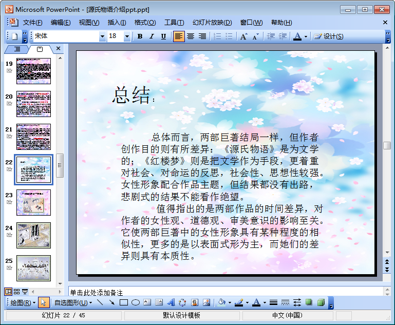Image resolution: width=395 pixels, height=325 pixels.
Task: Insert a horizontal text box
Action: pyautogui.click(x=147, y=302)
